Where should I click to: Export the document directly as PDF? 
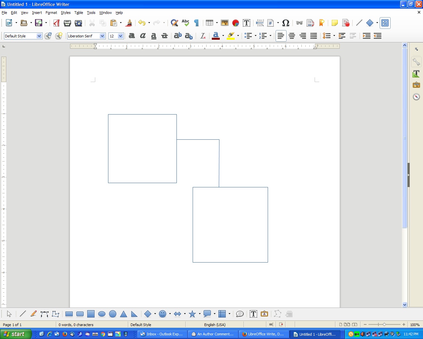point(56,23)
